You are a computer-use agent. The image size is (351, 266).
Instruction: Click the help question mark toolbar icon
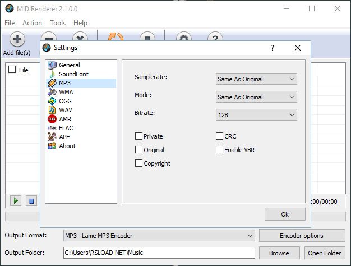[x=215, y=36]
